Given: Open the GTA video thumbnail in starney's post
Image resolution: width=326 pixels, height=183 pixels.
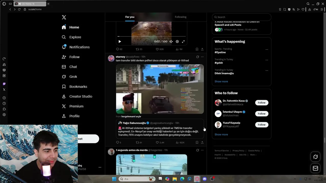Looking at the screenshot, I should [160, 89].
